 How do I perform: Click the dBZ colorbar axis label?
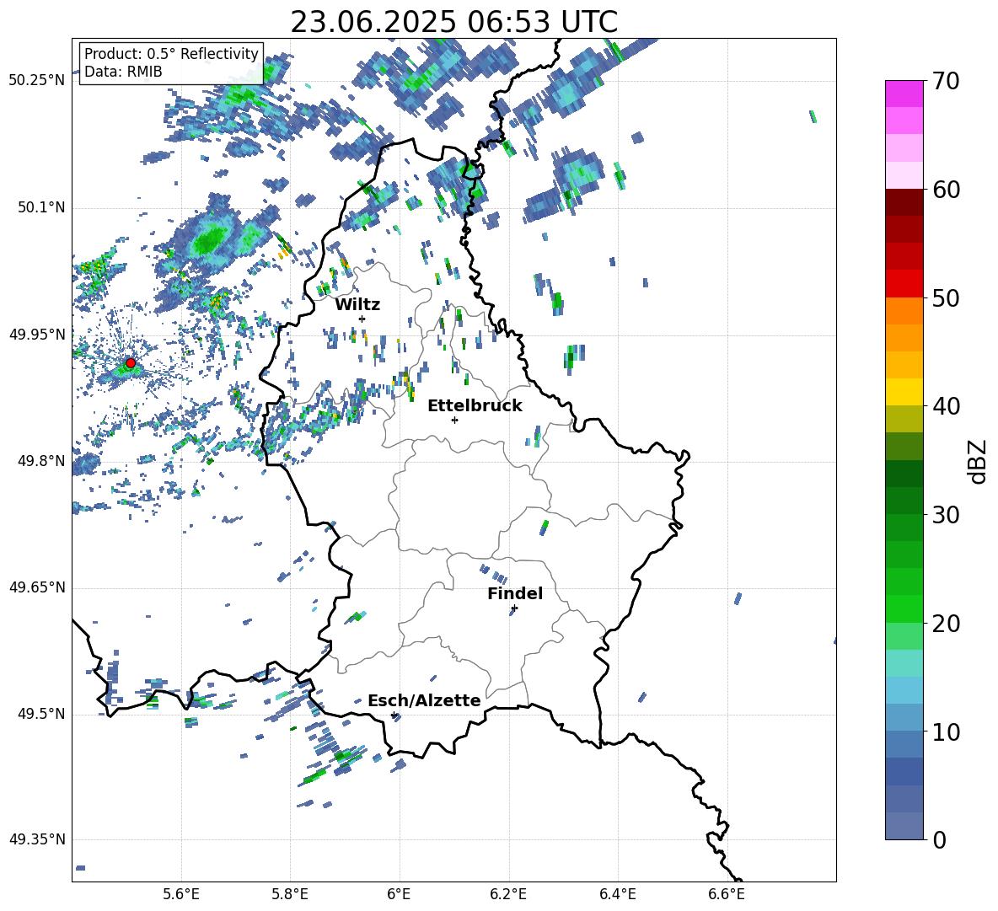(x=977, y=461)
